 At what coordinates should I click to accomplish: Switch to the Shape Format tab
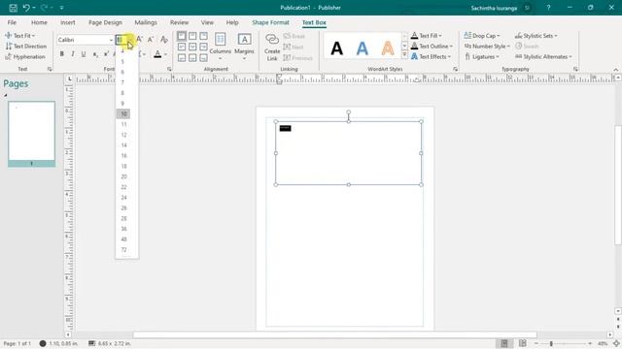(x=270, y=22)
